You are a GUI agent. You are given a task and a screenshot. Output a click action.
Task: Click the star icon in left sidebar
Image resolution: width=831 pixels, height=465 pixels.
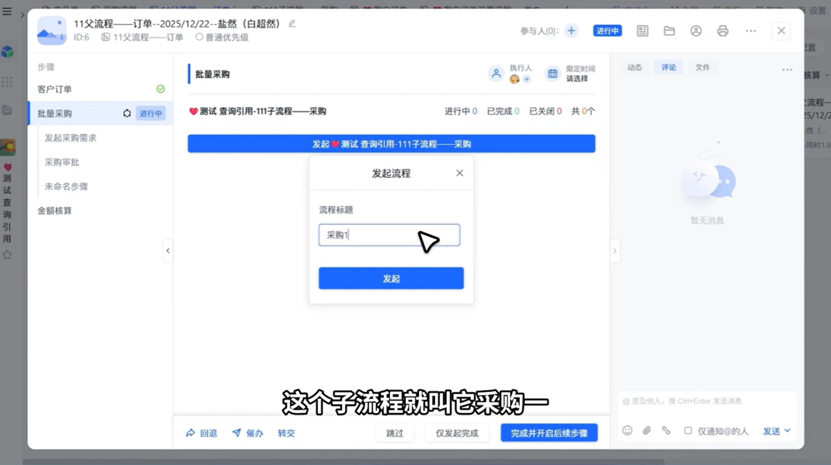click(8, 255)
